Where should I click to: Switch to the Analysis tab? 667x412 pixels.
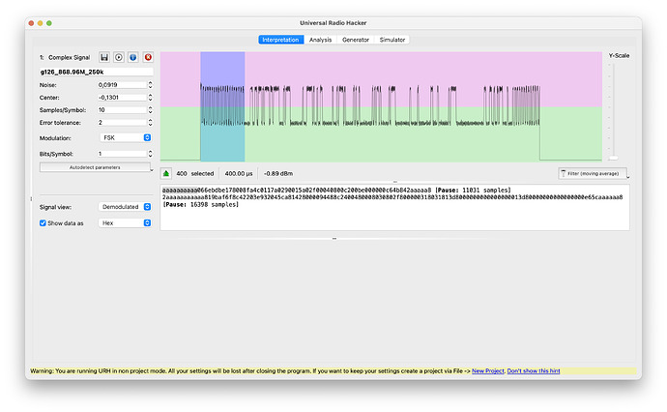click(x=320, y=40)
